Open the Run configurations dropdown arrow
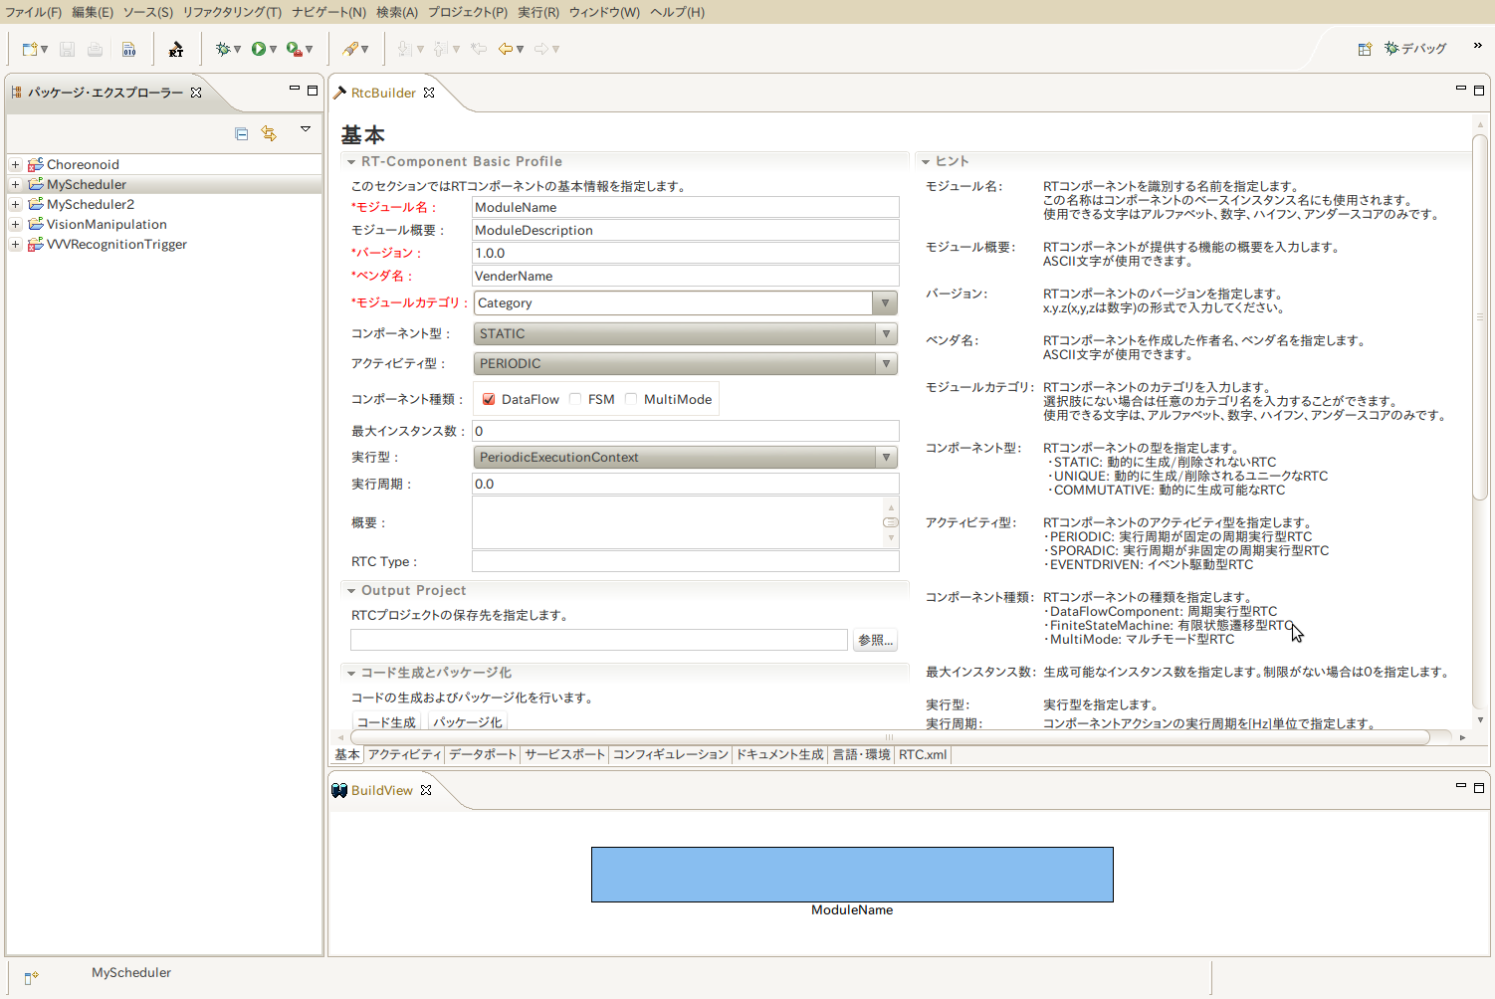Image resolution: width=1495 pixels, height=999 pixels. pos(273,49)
